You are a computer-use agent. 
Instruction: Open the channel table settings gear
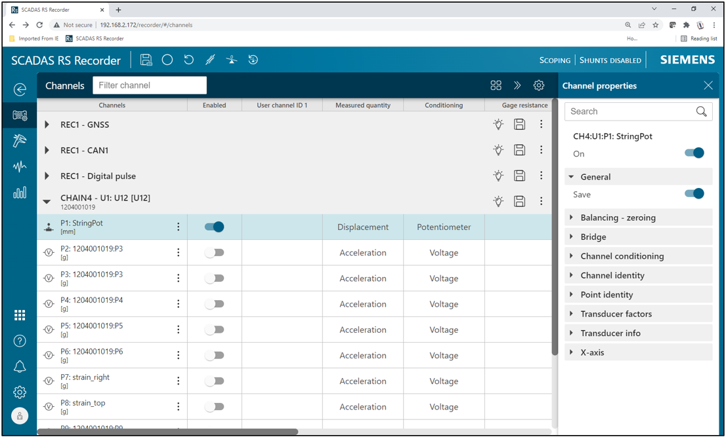539,86
